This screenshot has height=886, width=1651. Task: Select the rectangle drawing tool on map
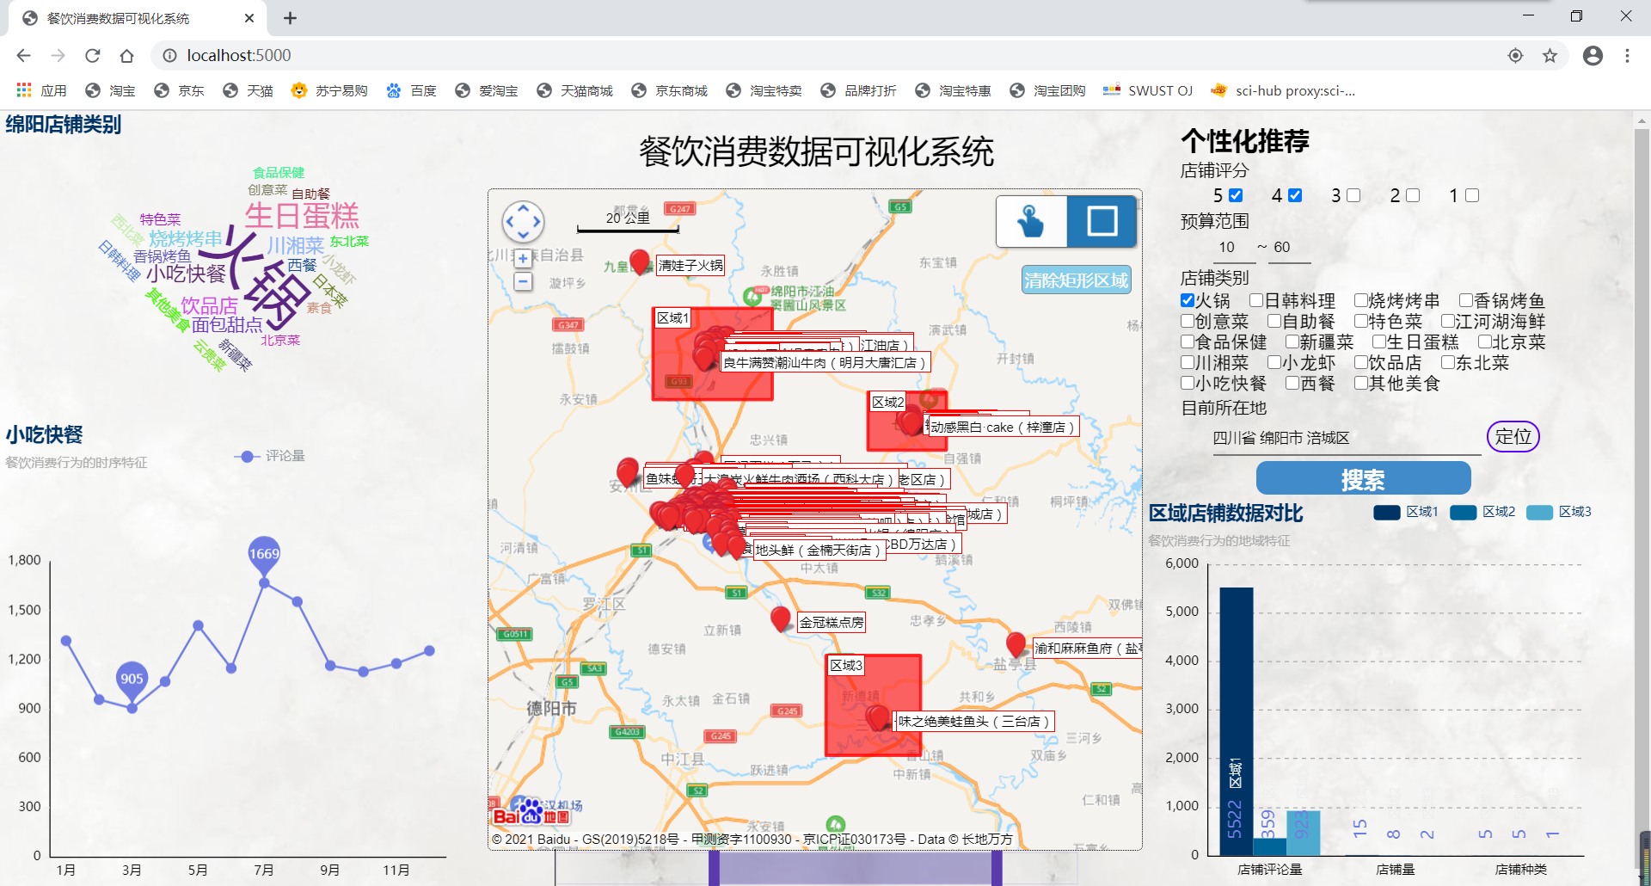[x=1102, y=221]
